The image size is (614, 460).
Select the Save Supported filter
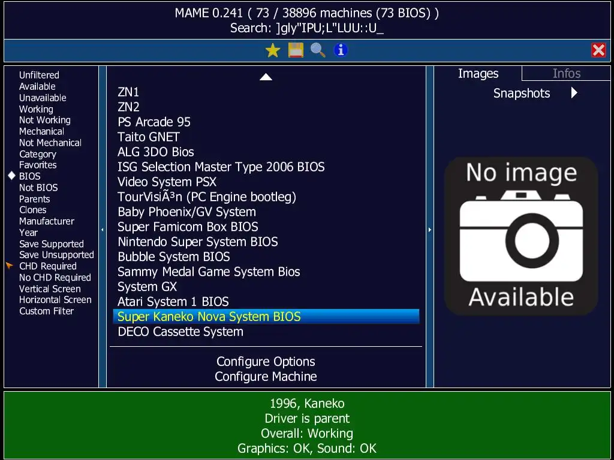point(52,244)
